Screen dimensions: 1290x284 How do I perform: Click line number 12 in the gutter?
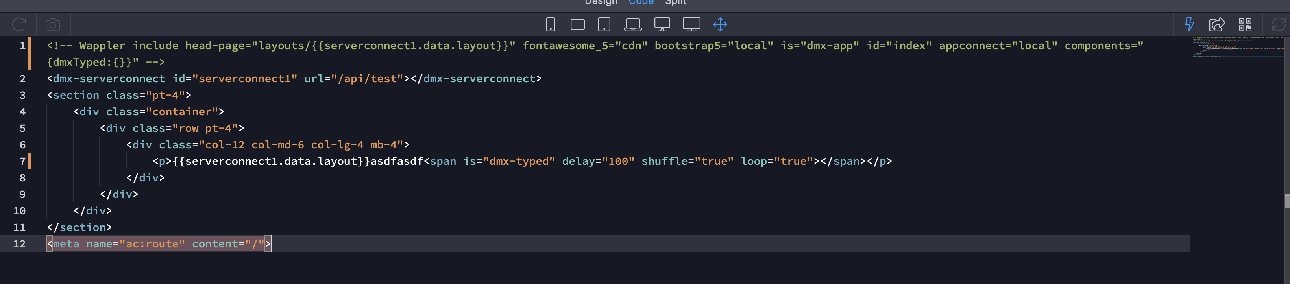(20, 244)
